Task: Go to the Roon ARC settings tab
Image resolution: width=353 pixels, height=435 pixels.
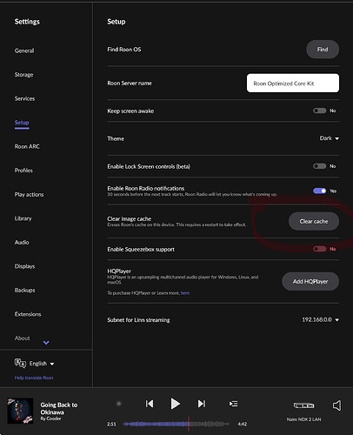Action: (27, 146)
